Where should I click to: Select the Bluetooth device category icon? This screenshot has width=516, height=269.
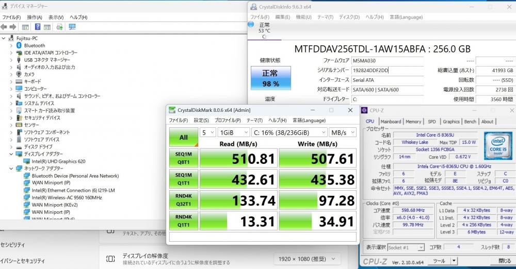(19, 45)
